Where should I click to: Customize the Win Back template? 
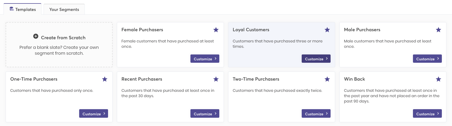(x=427, y=114)
